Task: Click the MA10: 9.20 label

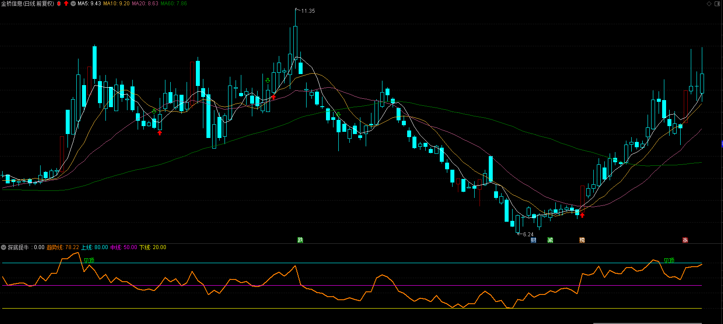Action: (116, 4)
